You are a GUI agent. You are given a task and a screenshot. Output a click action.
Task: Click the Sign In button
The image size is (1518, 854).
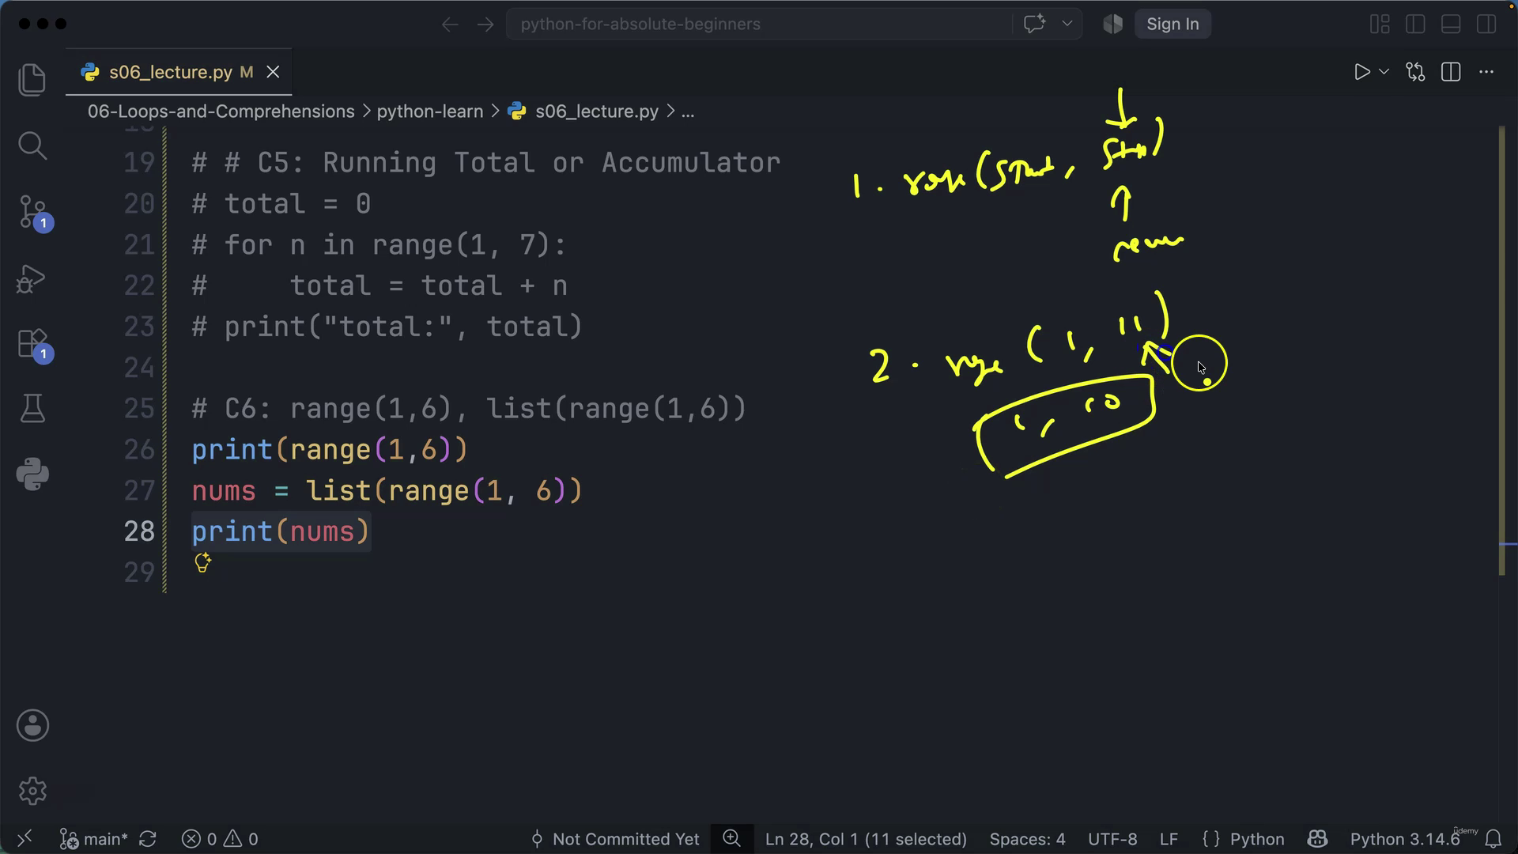click(x=1172, y=25)
